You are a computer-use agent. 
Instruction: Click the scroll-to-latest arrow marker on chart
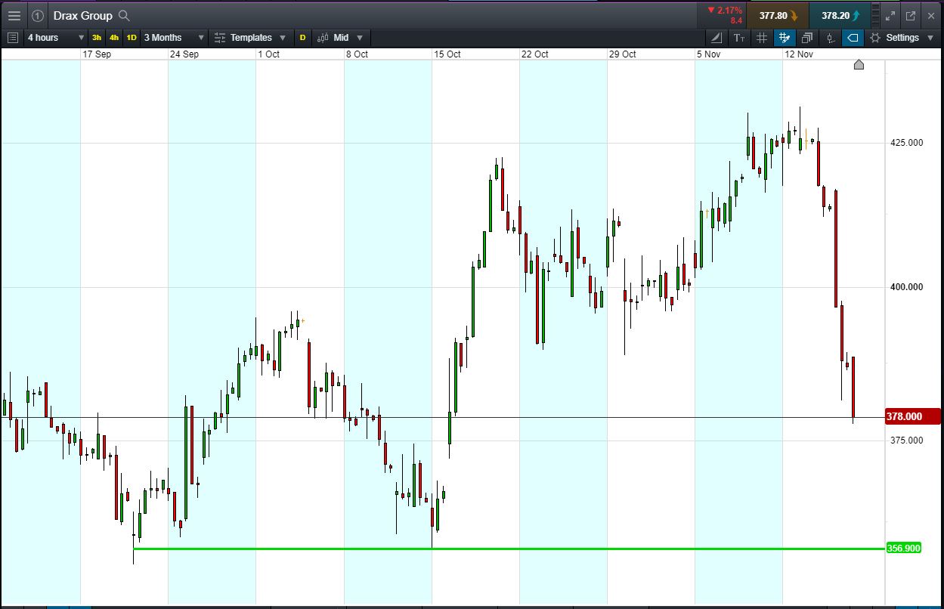(x=859, y=65)
